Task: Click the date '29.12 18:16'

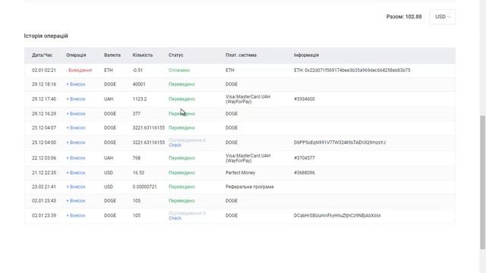Action: (x=44, y=84)
